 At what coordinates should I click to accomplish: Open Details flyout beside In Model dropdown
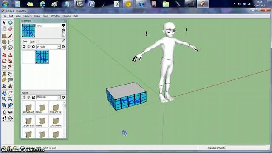64,47
